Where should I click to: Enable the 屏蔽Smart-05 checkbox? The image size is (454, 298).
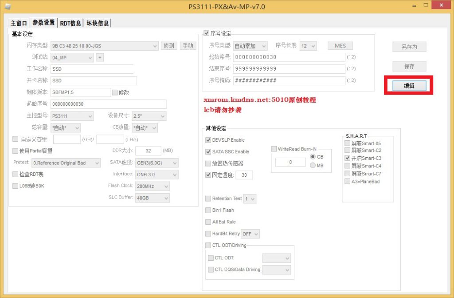[x=347, y=143]
